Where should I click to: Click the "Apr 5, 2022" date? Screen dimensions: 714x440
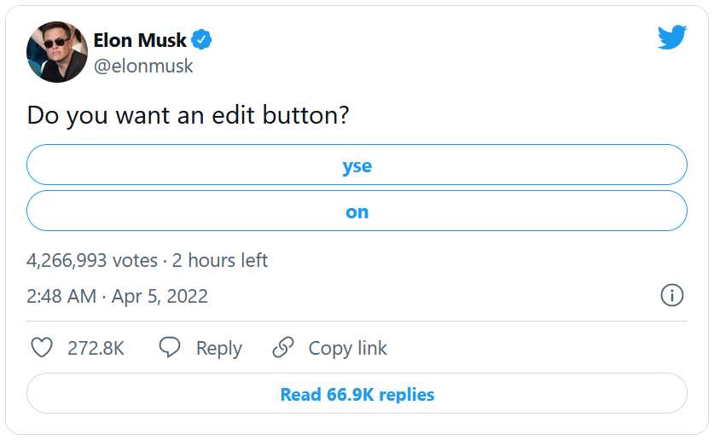tap(160, 297)
